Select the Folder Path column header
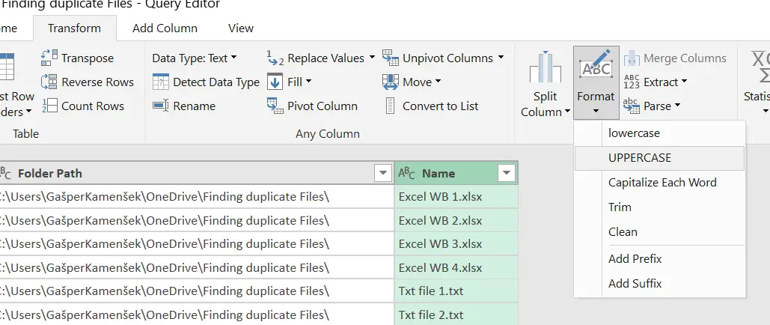Viewport: 770px width, 325px height. click(x=196, y=173)
